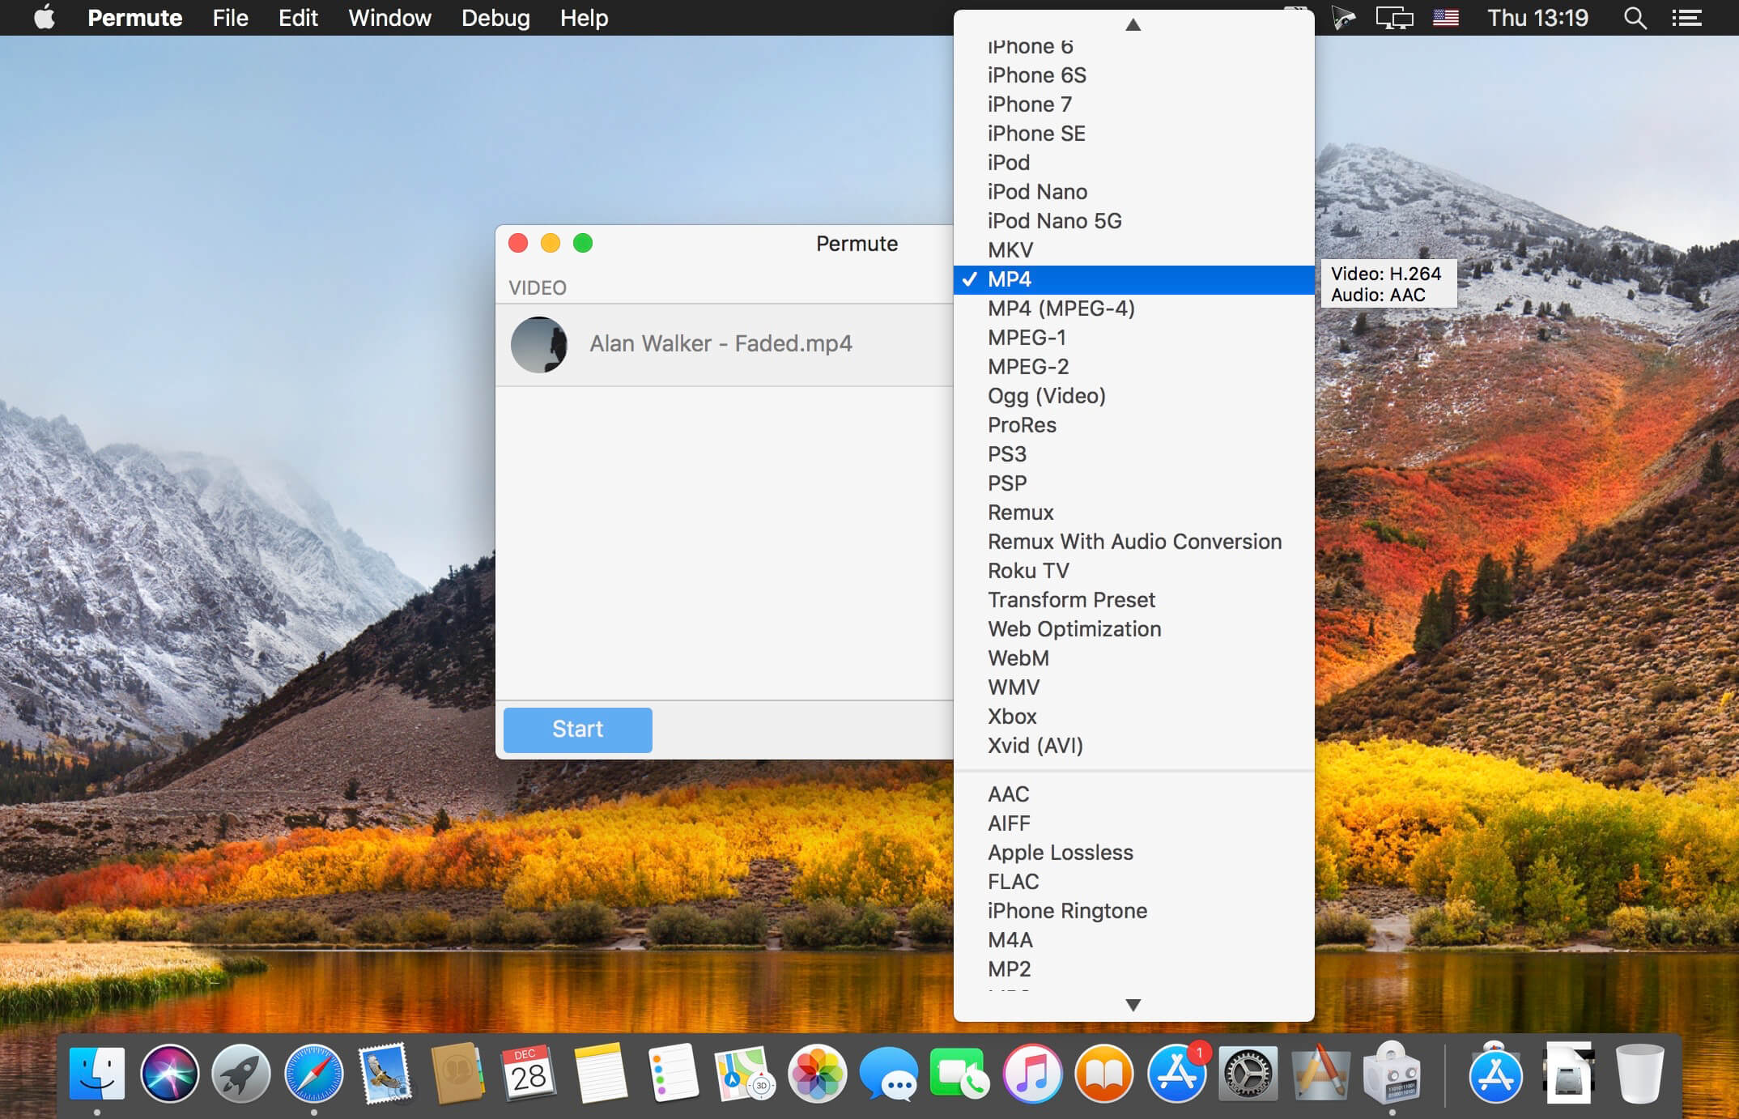Screen dimensions: 1739x1119
Task: Open Spotlight search magnifier in menu bar
Action: click(x=1635, y=18)
